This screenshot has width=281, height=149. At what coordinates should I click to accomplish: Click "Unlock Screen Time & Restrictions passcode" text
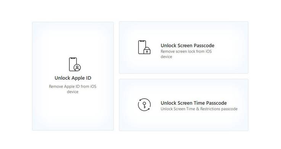coord(199,109)
